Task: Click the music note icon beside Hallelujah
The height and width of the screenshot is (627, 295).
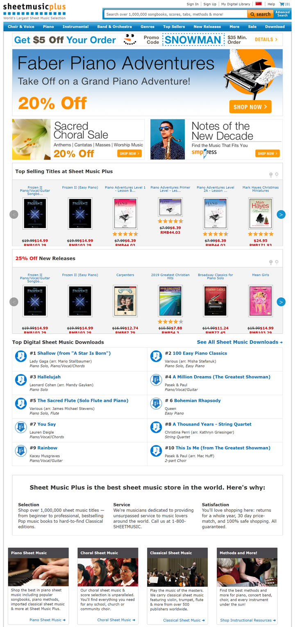Action: (21, 380)
